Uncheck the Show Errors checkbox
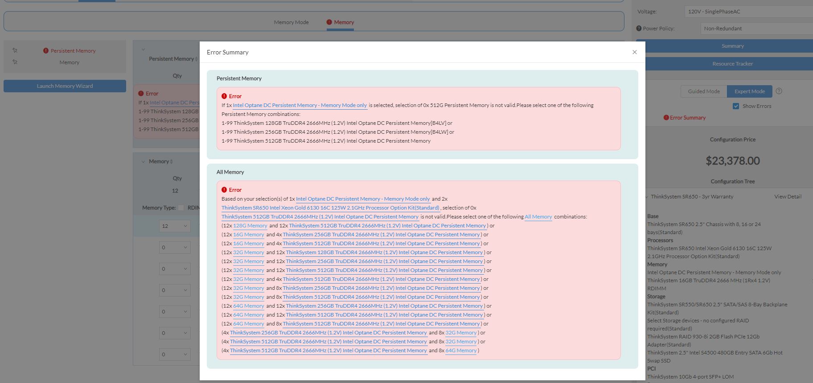Viewport: 813px width, 383px height. pos(736,106)
